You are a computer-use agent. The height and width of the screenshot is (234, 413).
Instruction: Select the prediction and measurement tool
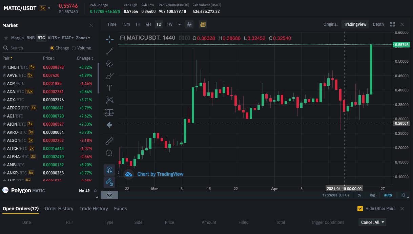[x=109, y=112]
